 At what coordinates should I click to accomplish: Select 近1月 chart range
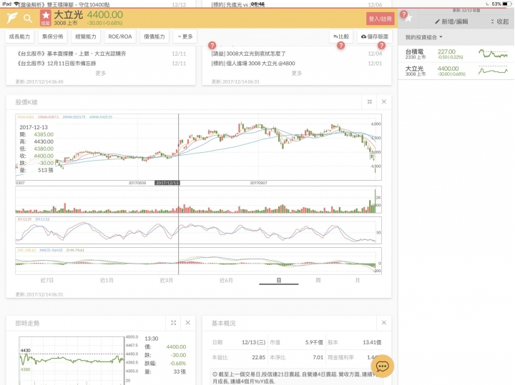(x=107, y=280)
